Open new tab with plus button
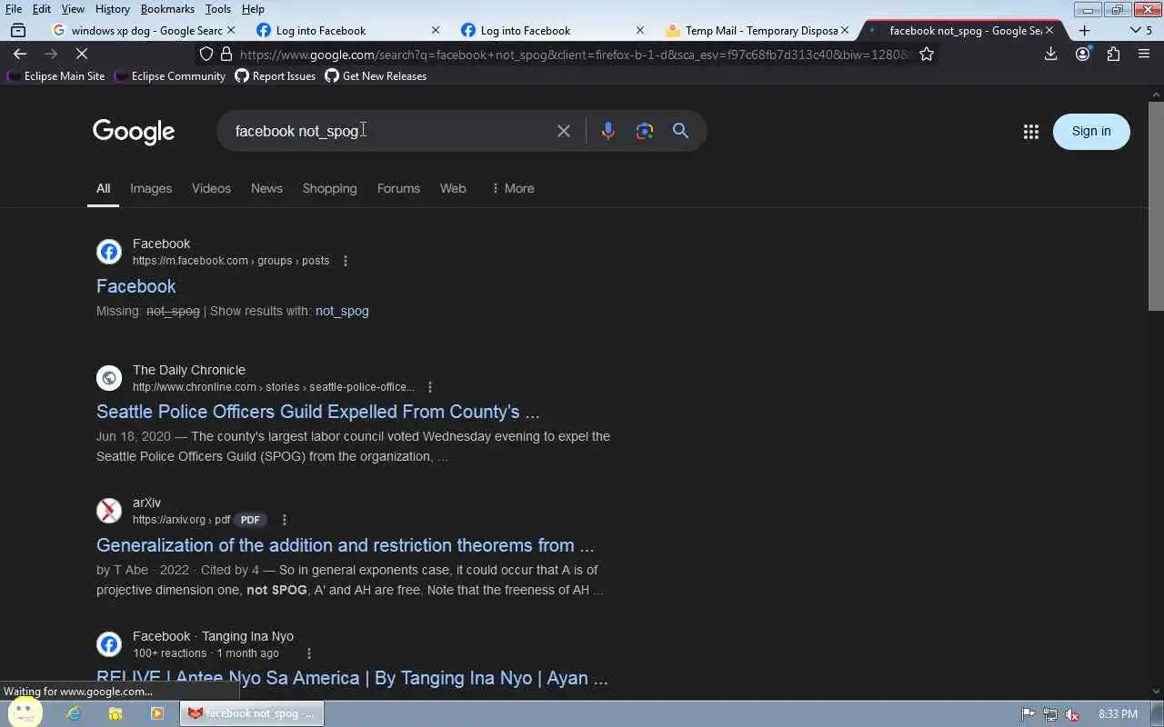The width and height of the screenshot is (1164, 727). pyautogui.click(x=1084, y=30)
